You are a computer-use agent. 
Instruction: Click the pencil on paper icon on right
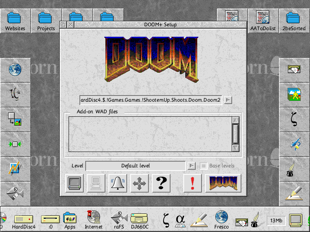[x=294, y=193]
